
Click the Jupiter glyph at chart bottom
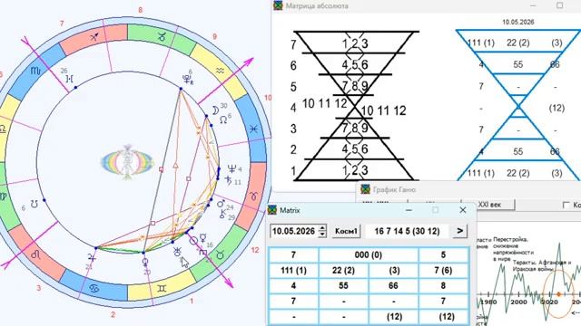click(92, 257)
